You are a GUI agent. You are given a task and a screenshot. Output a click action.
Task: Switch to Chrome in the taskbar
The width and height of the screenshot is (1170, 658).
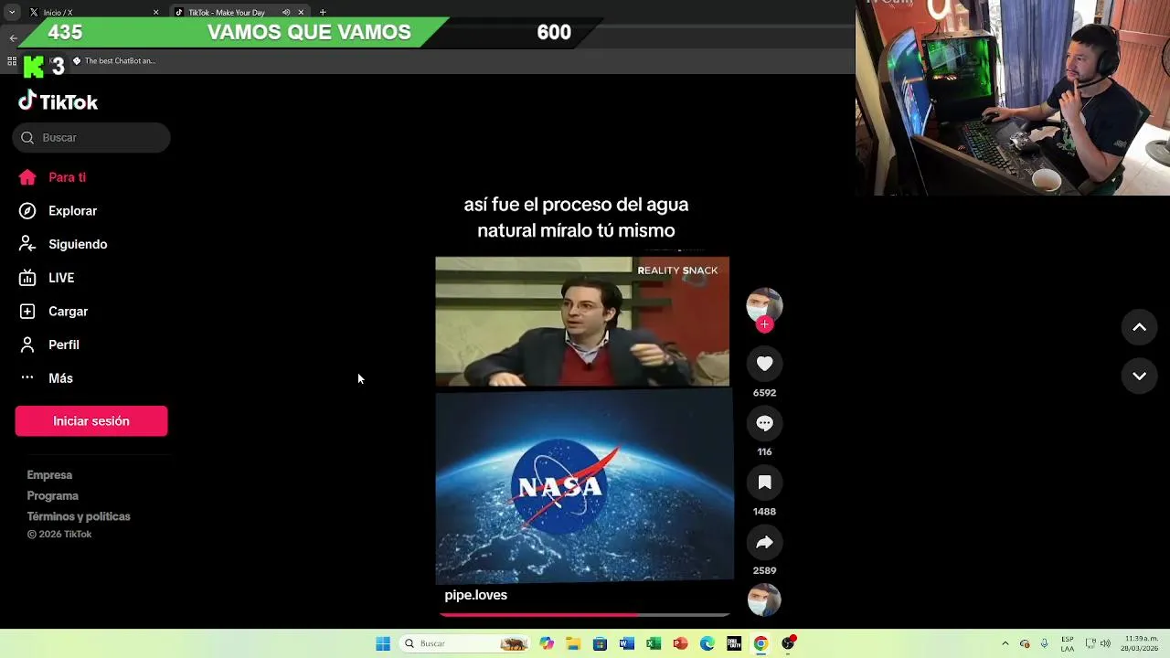760,643
